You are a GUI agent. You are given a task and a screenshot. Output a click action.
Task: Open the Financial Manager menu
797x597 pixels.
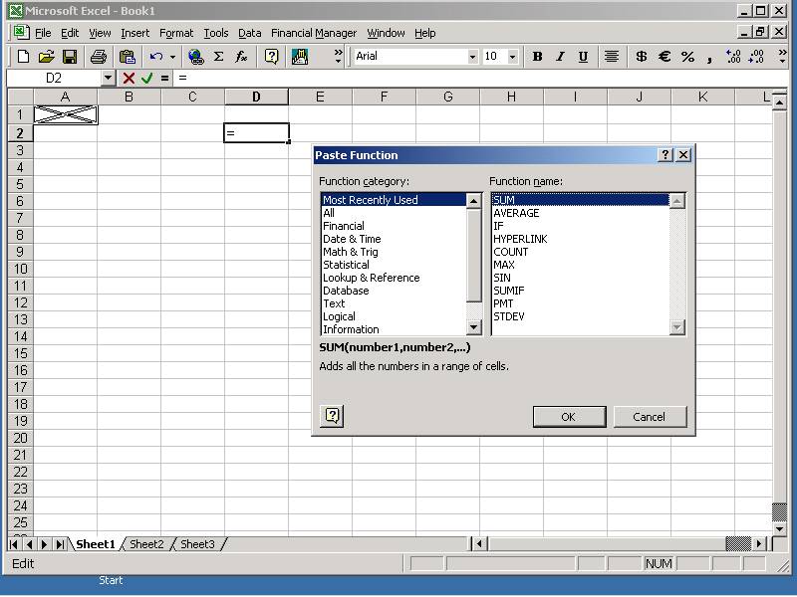[x=313, y=33]
